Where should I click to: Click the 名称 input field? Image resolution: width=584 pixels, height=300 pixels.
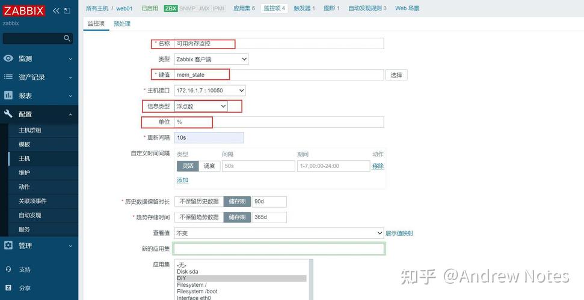click(x=279, y=43)
